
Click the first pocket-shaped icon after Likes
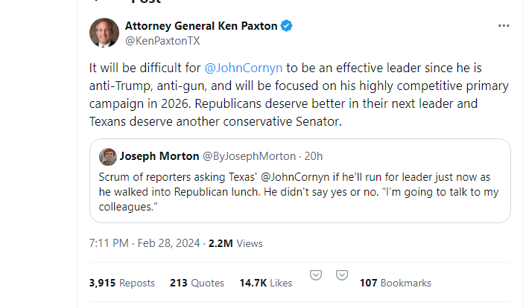click(x=315, y=275)
